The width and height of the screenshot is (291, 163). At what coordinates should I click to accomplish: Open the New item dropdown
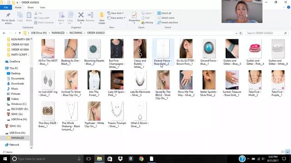[115, 13]
